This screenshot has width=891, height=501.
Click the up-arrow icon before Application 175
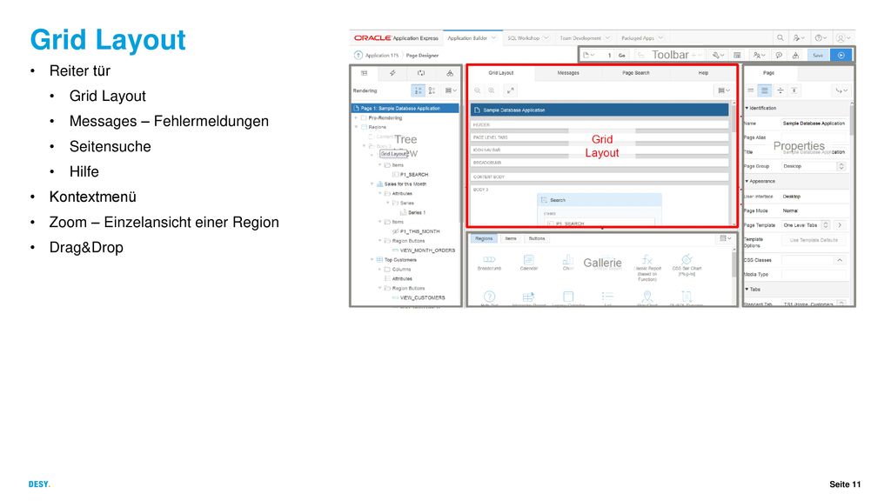(358, 55)
